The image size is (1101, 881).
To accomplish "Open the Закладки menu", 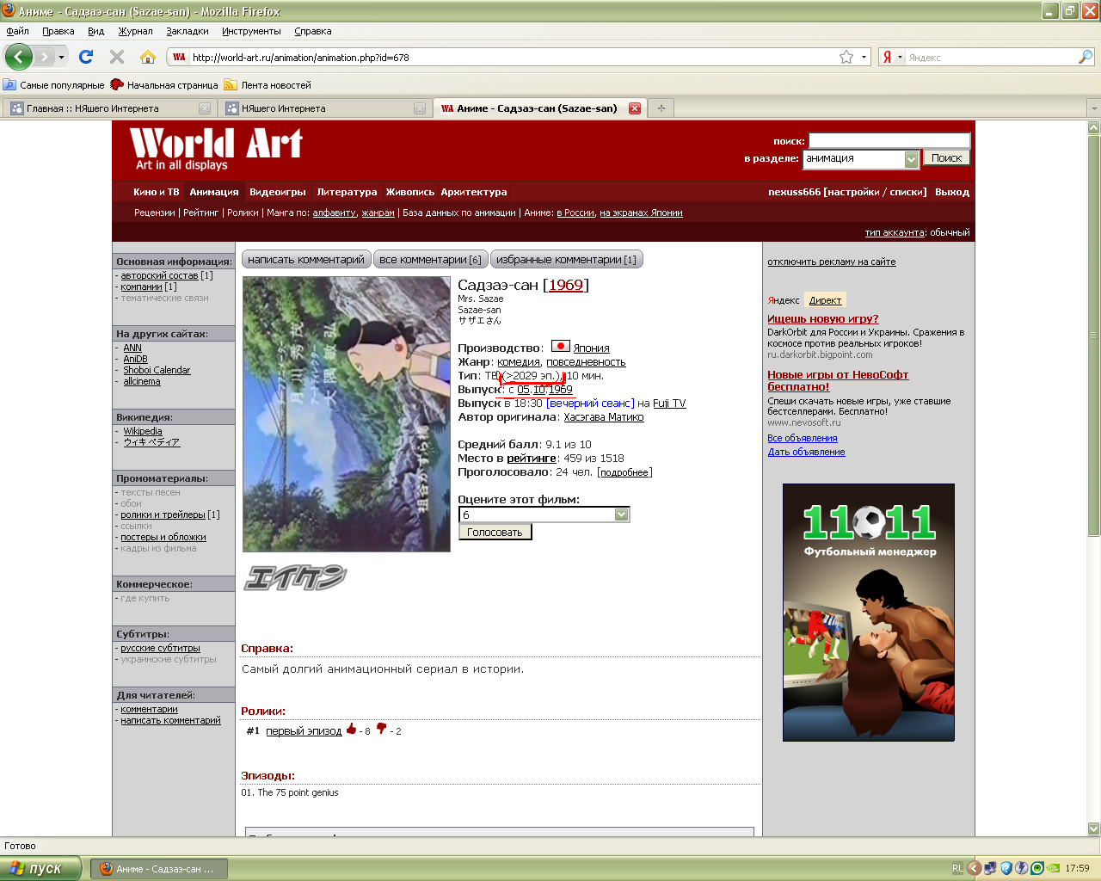I will (187, 31).
